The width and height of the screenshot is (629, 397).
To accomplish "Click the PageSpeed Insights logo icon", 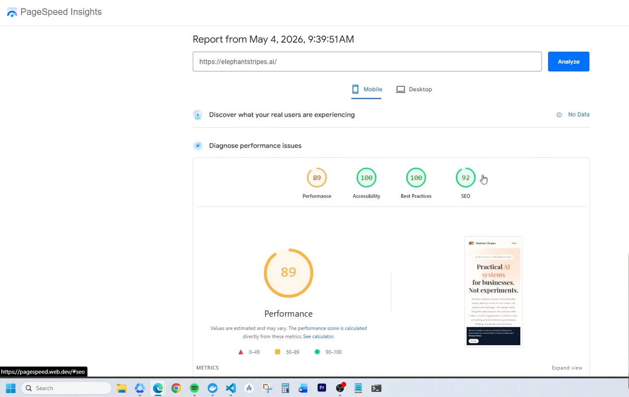I will [12, 12].
